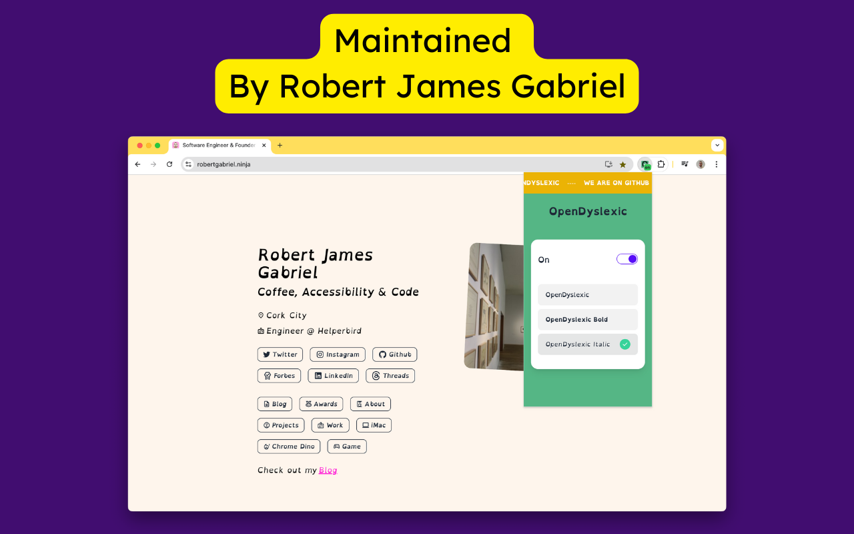Screen dimensions: 854x534
Task: Click the pink Blog link
Action: tap(328, 471)
